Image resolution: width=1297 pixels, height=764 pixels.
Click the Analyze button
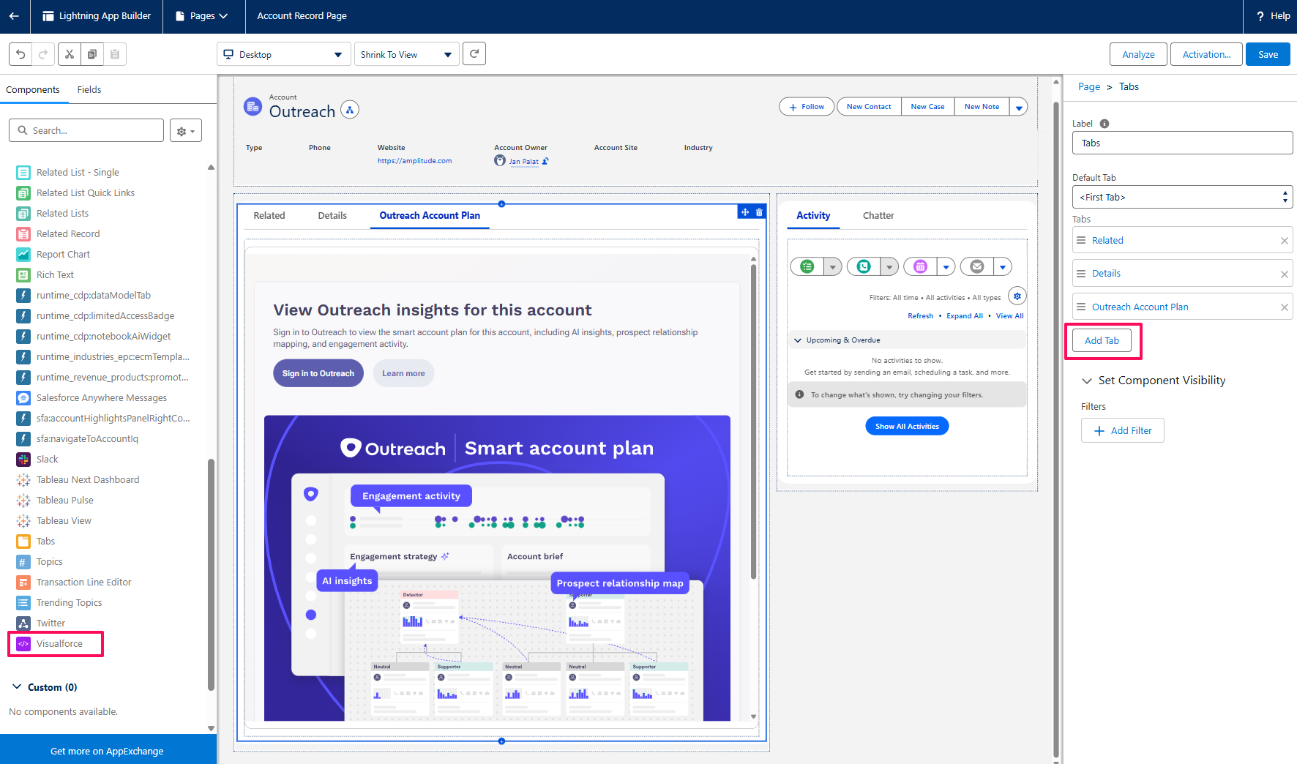tap(1138, 54)
